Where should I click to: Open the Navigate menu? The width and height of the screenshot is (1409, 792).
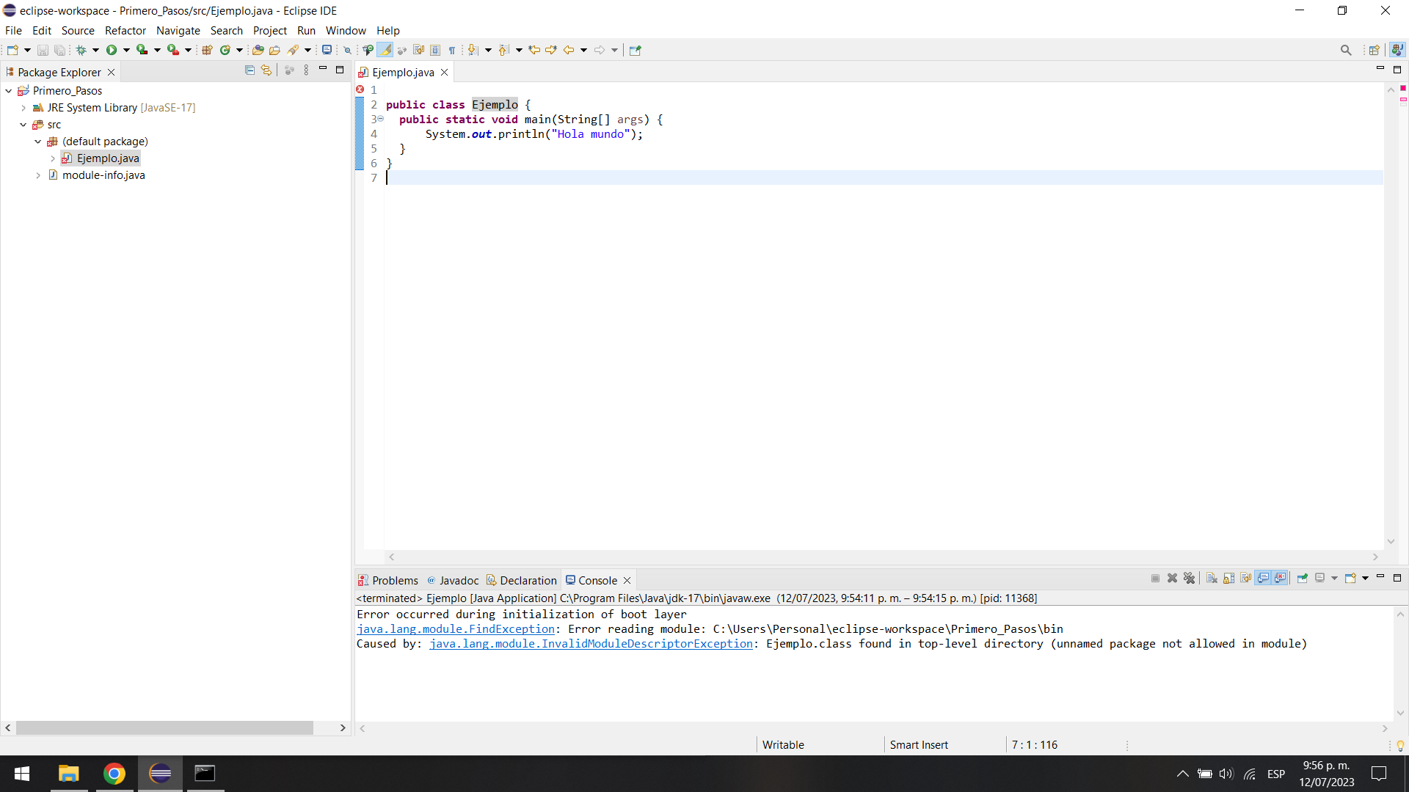[x=178, y=31]
